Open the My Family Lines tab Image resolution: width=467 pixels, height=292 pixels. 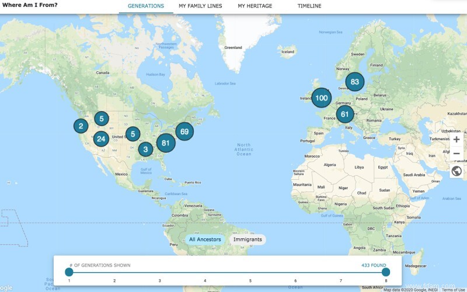200,6
